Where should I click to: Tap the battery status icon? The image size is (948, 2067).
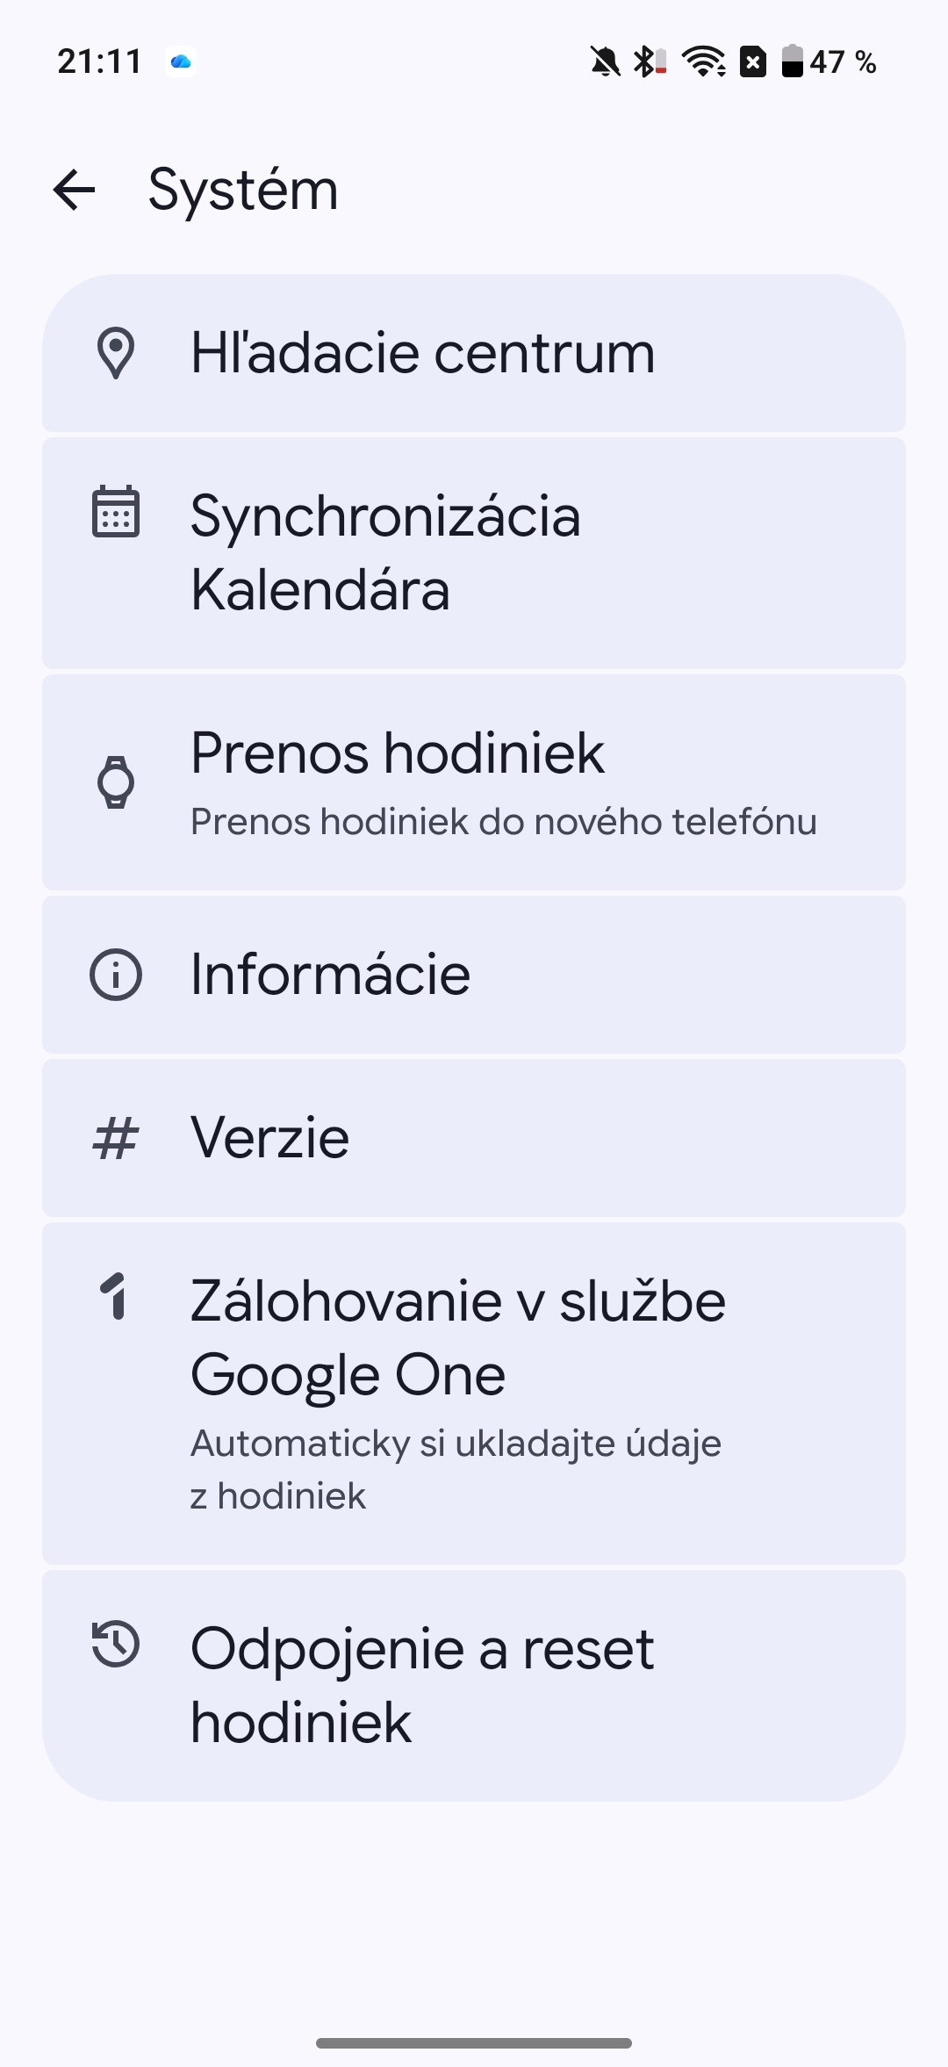(x=792, y=61)
